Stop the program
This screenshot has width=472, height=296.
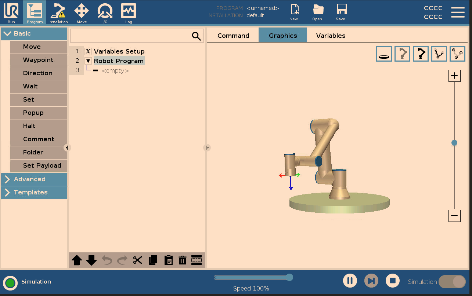(x=393, y=281)
